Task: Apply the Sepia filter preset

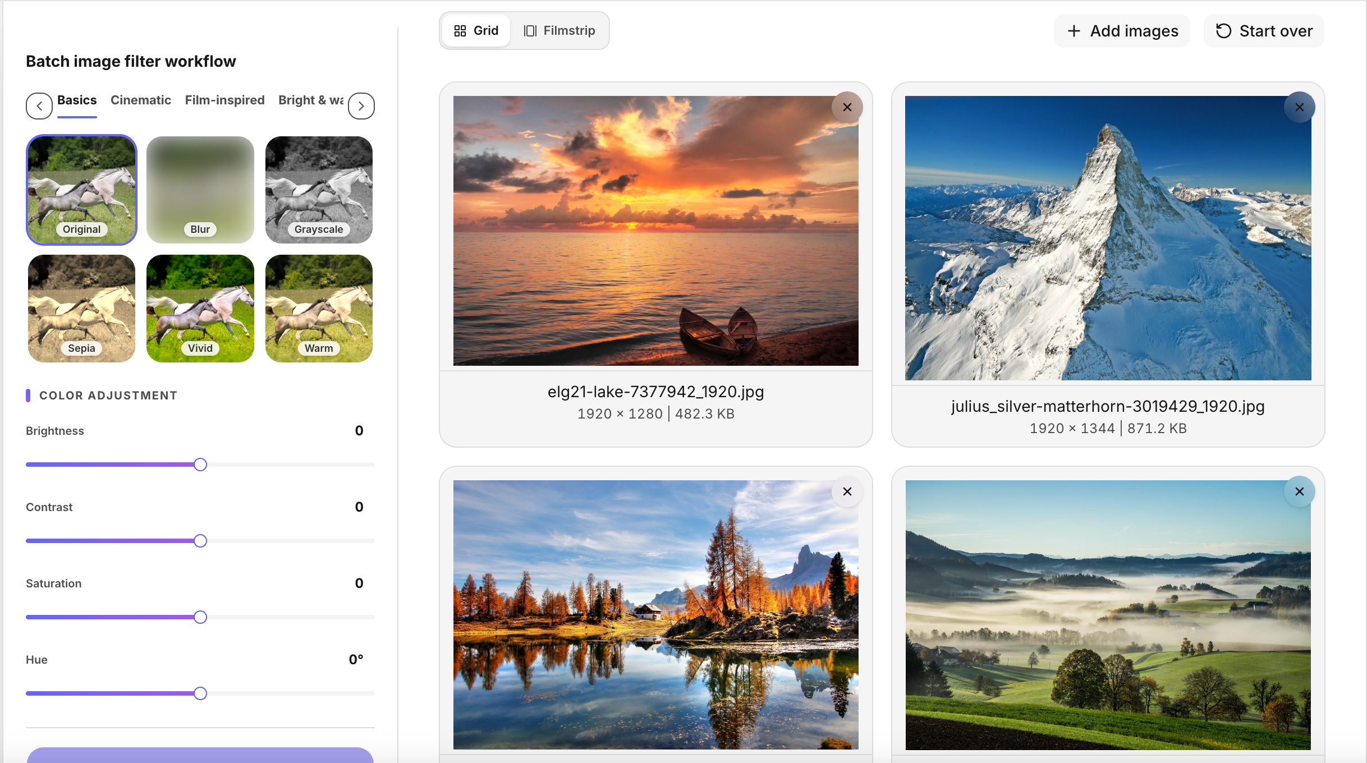Action: pos(82,309)
